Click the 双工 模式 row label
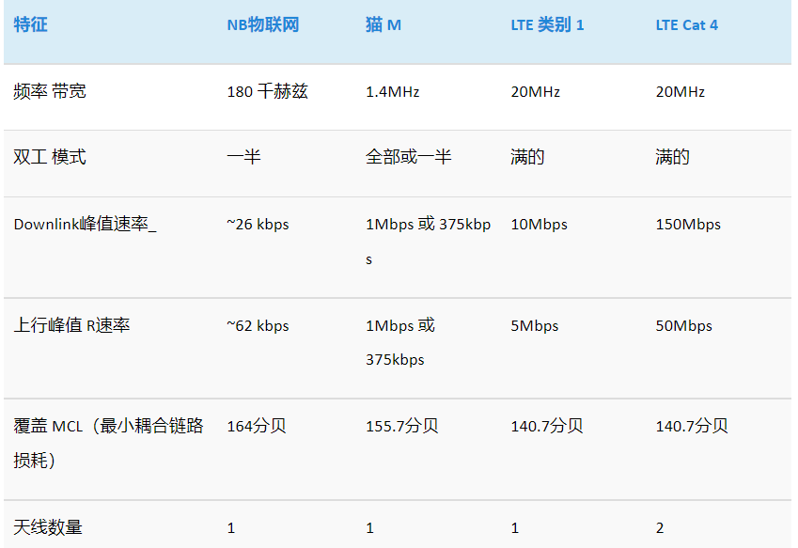Viewport: 798px width, 548px height. tap(50, 157)
